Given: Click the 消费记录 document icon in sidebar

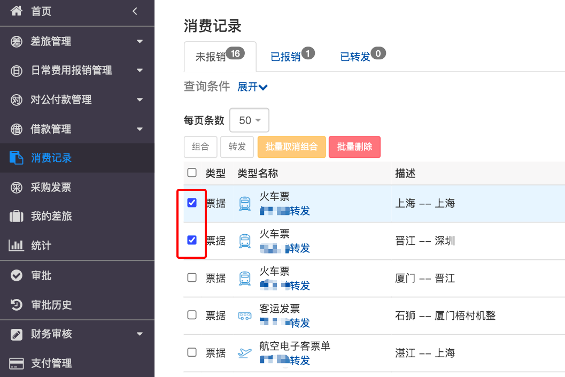Looking at the screenshot, I should click(16, 158).
